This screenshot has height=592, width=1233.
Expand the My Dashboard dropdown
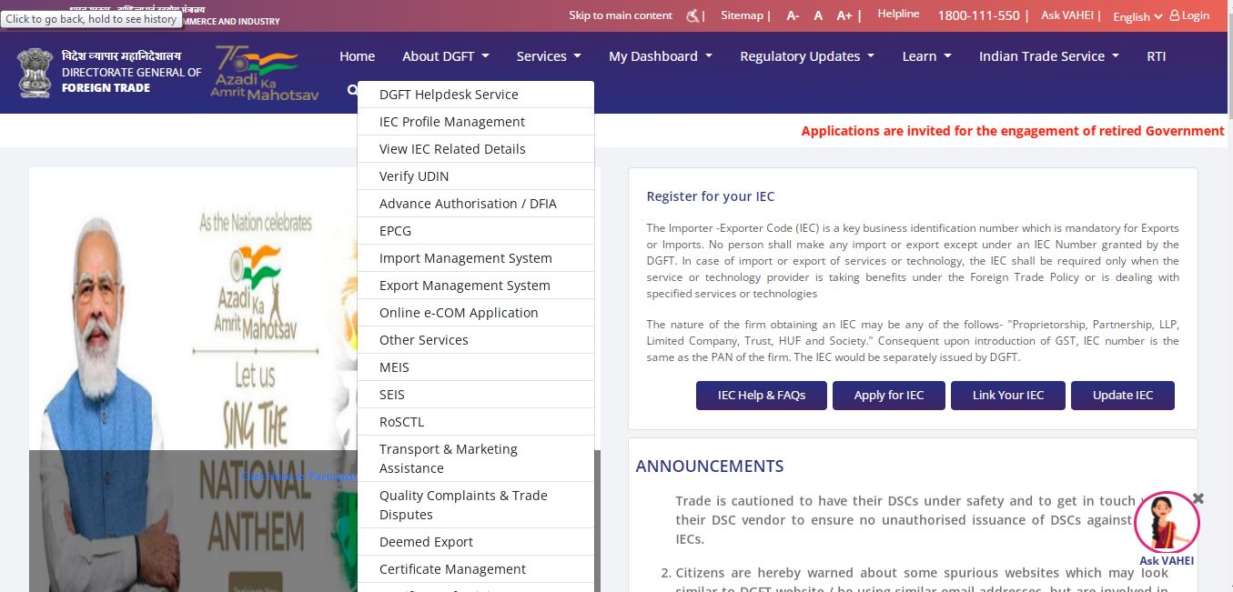coord(660,56)
